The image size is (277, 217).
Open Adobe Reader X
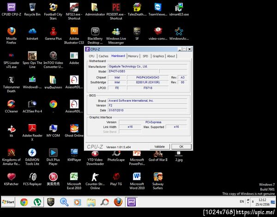coord(32,133)
